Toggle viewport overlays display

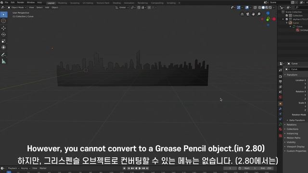(247, 8)
